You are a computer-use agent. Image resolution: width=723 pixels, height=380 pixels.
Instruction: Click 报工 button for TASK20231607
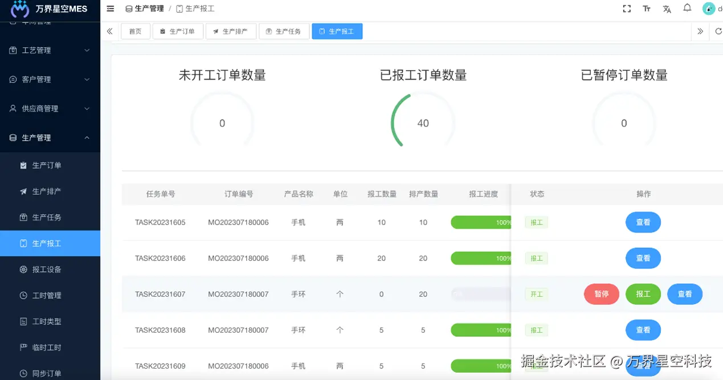(x=643, y=294)
